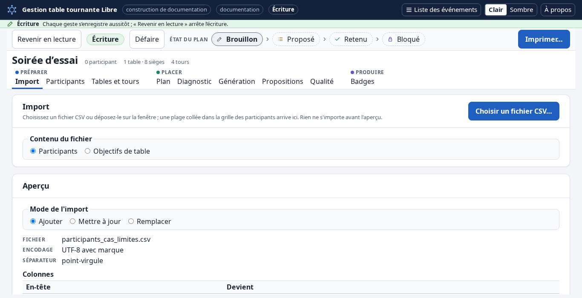582x298 pixels.
Task: Open the Génération tab
Action: point(237,81)
